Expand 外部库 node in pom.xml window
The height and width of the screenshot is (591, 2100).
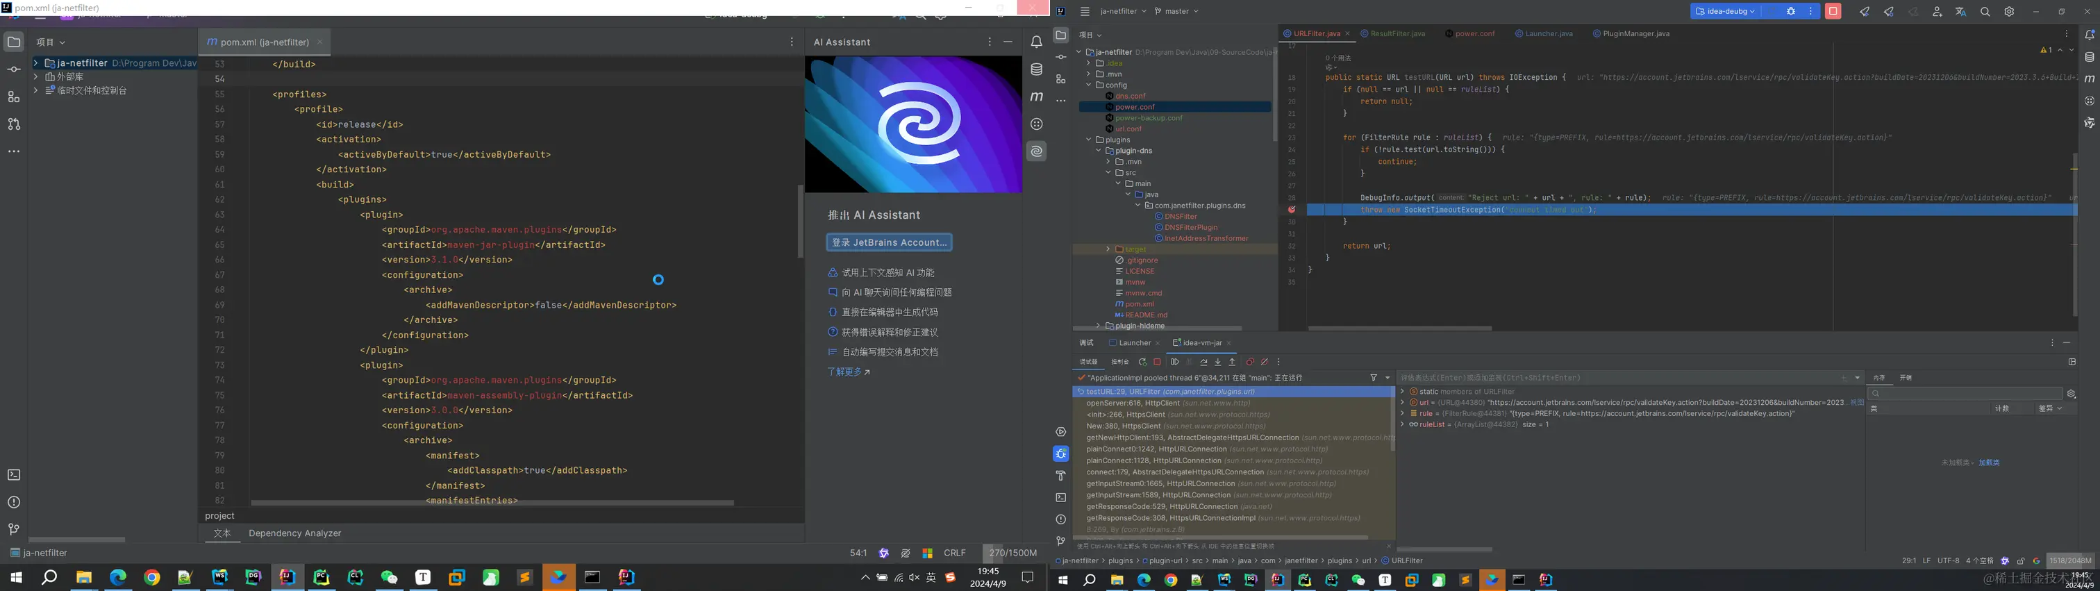(x=36, y=76)
